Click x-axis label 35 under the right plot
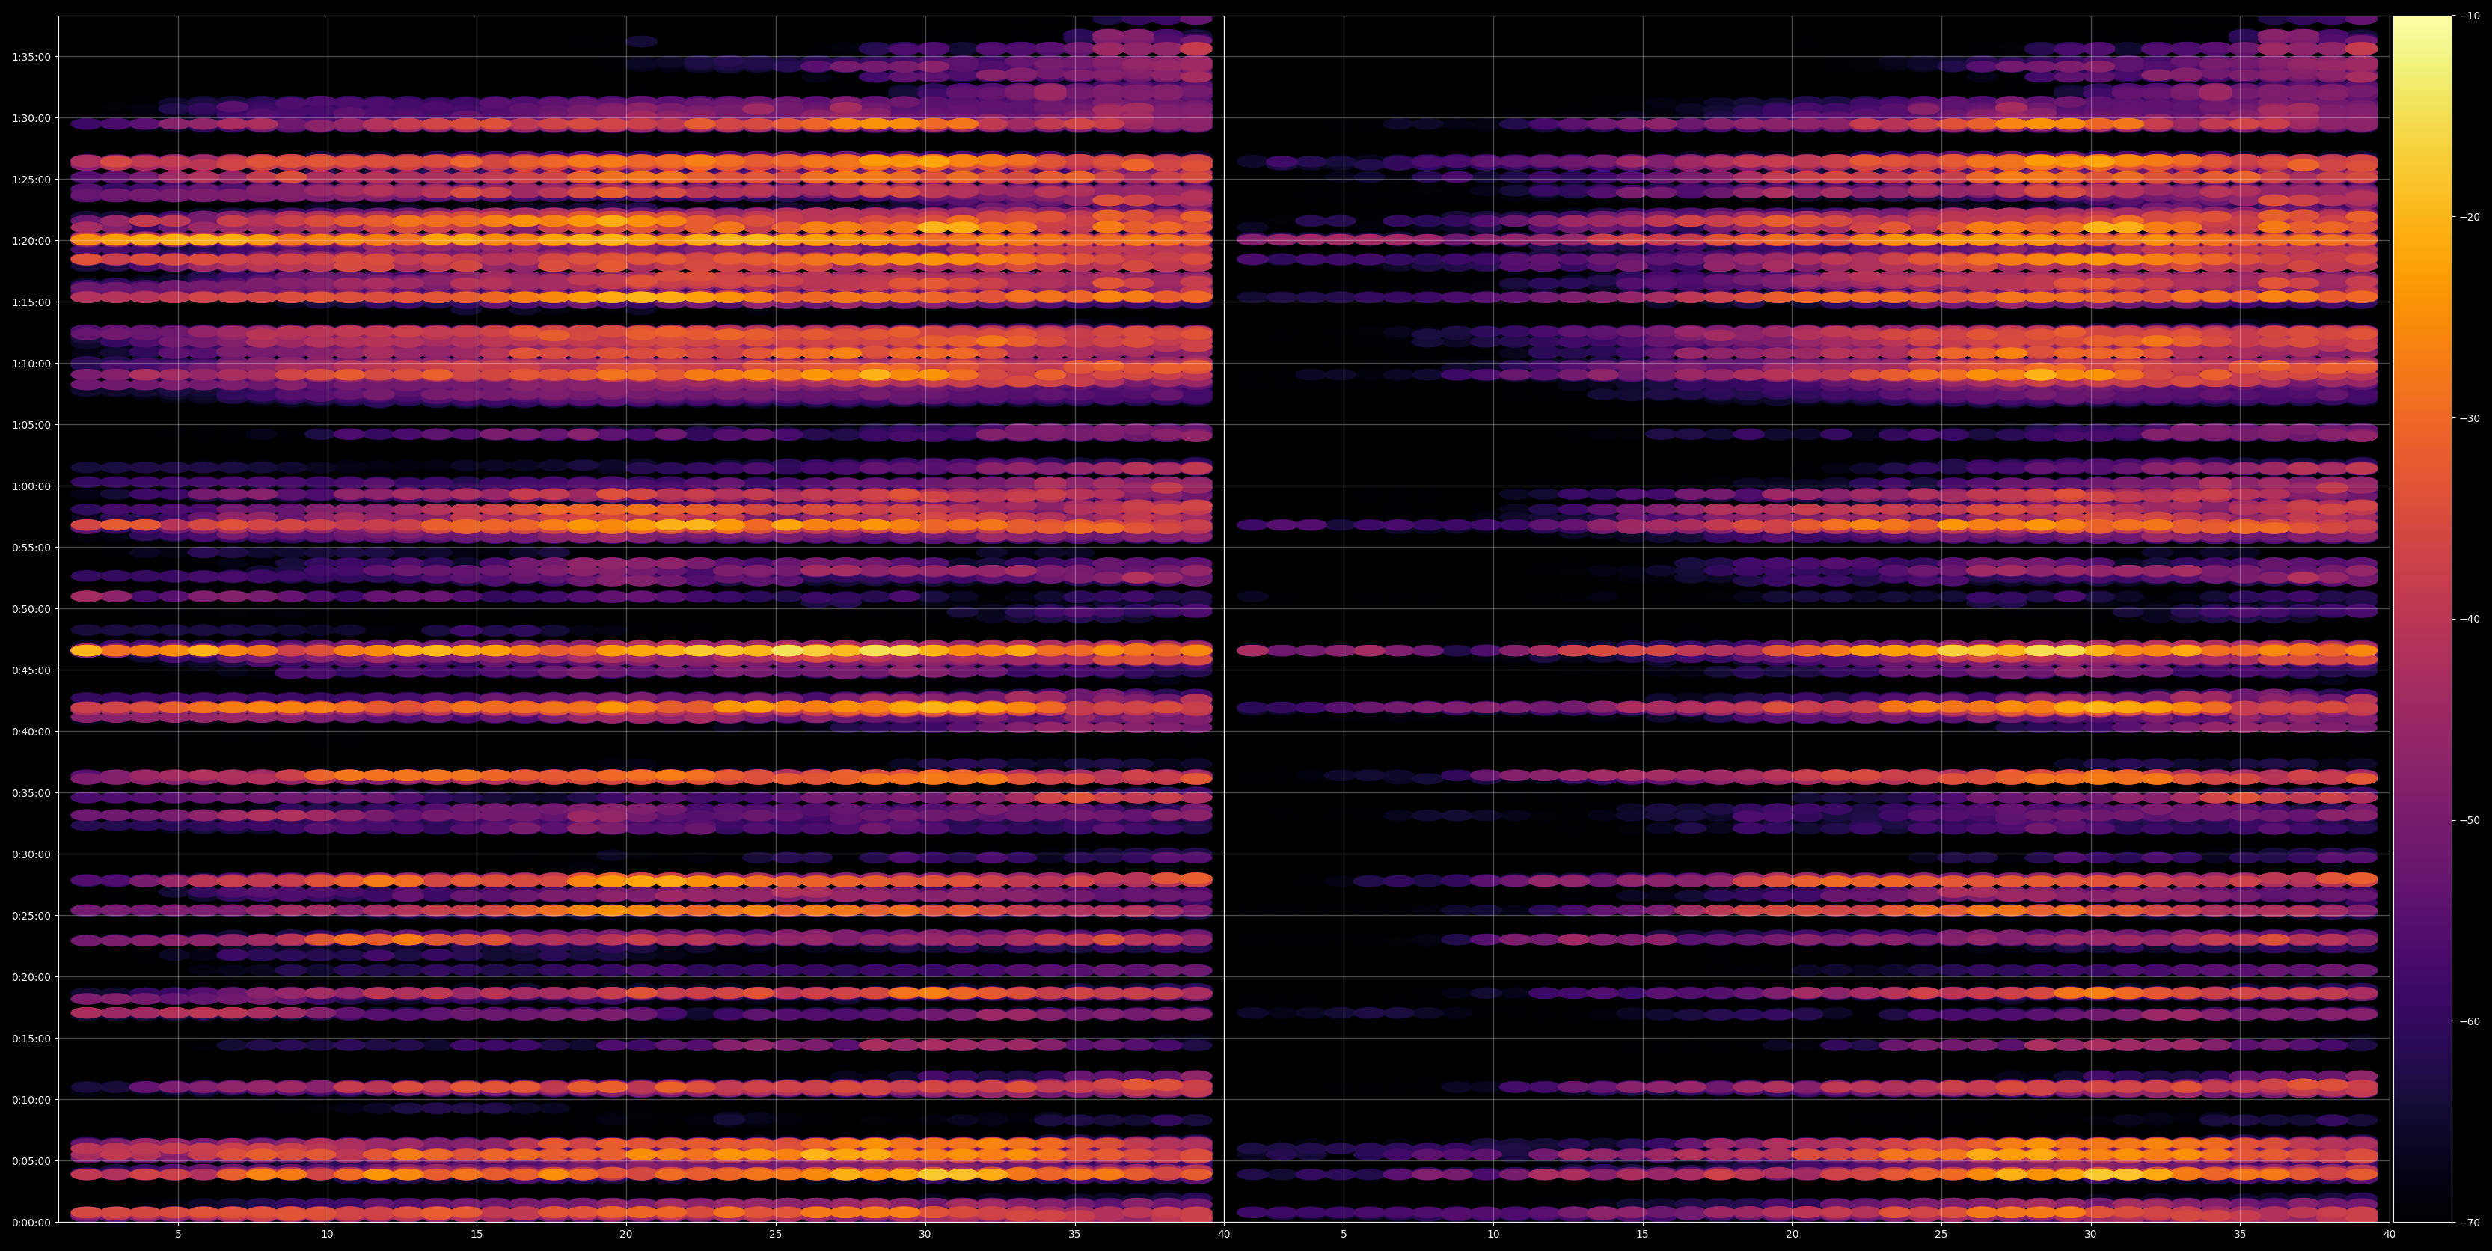This screenshot has width=2492, height=1251. point(2241,1235)
